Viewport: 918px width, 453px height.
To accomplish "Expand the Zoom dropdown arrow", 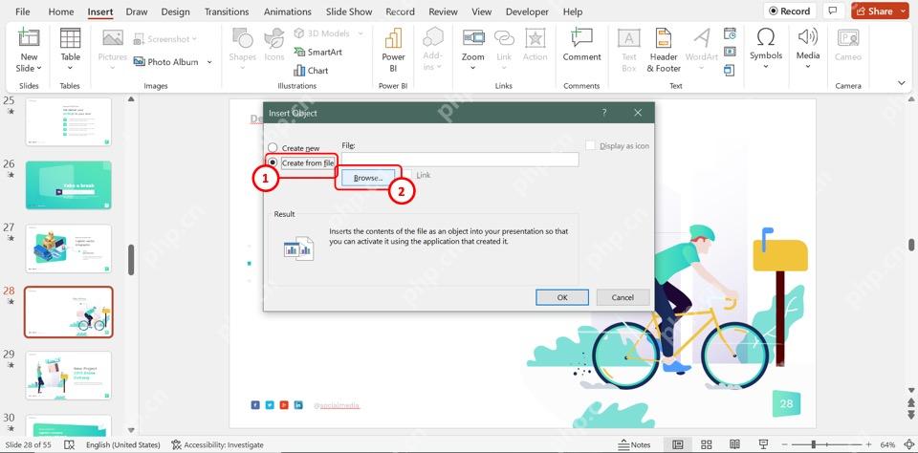I will (x=473, y=68).
